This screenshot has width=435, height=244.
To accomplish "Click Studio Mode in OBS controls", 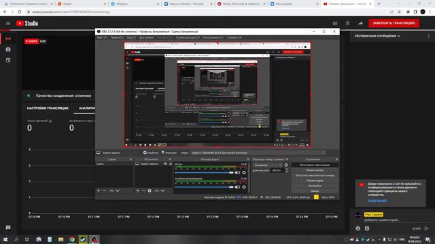I will [315, 181].
